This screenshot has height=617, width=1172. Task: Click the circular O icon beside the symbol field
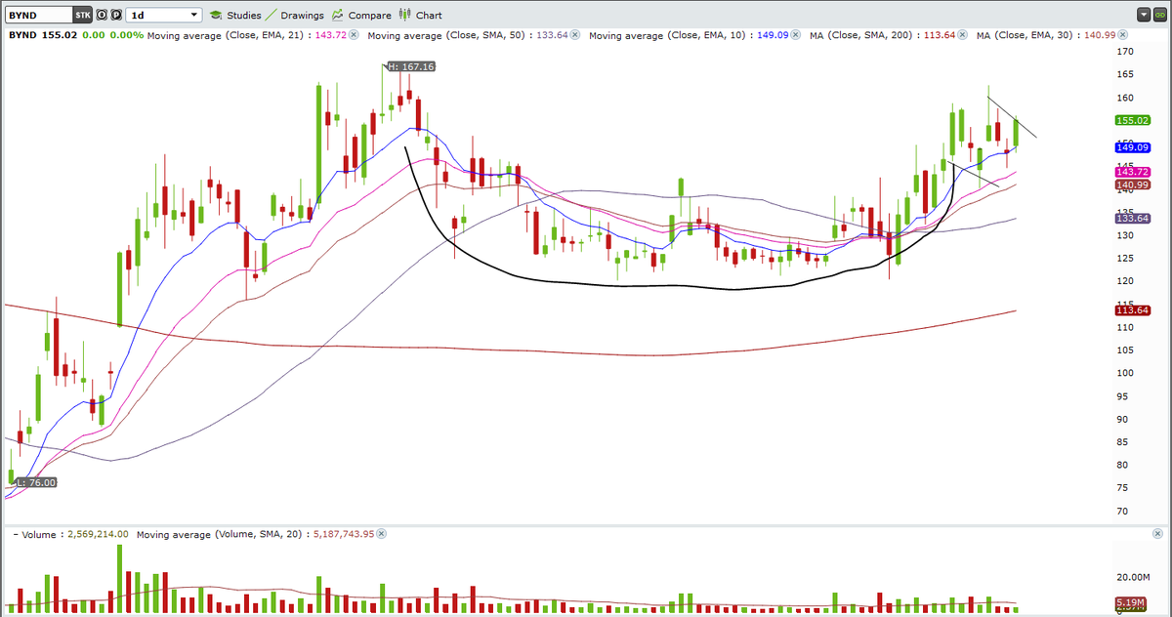pyautogui.click(x=100, y=15)
